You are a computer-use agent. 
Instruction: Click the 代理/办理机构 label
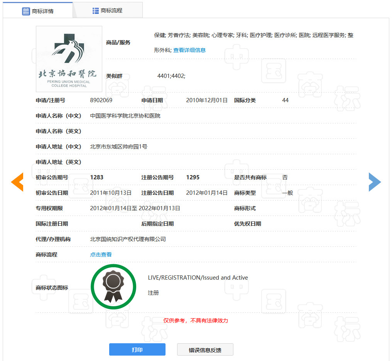click(53, 239)
